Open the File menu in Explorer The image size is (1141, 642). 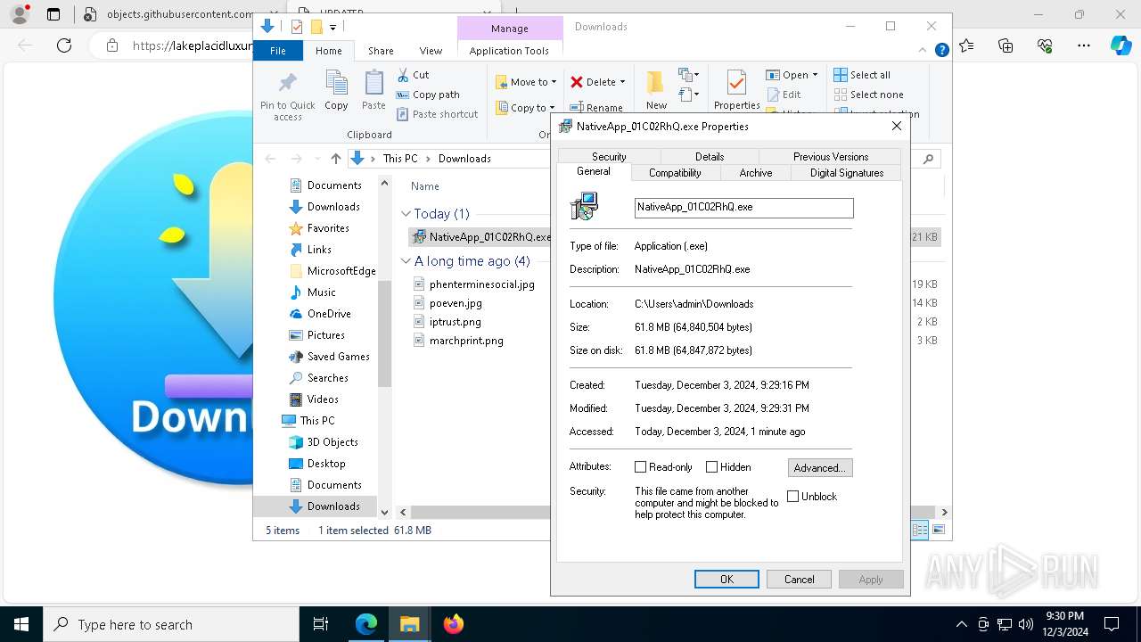pyautogui.click(x=278, y=51)
